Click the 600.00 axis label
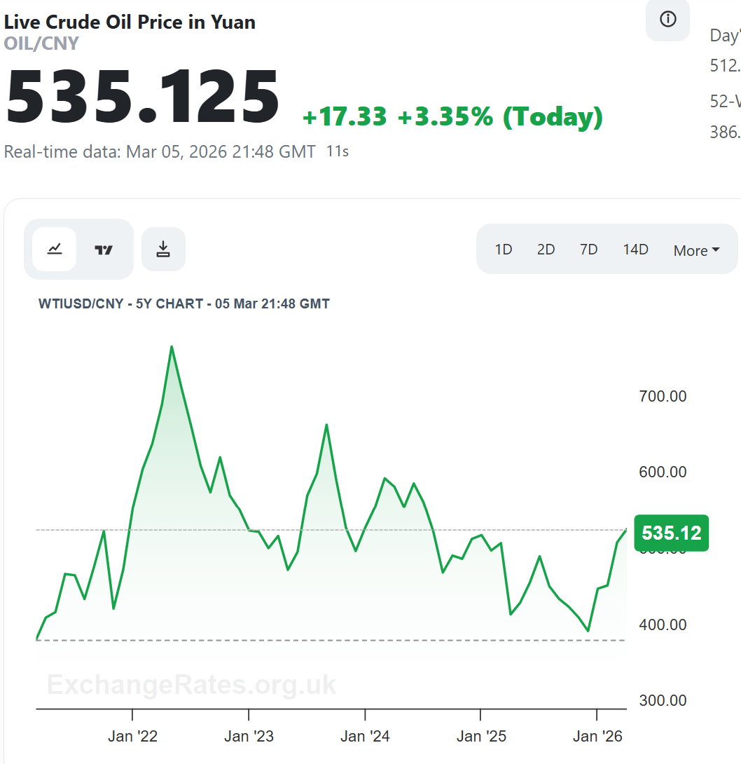The height and width of the screenshot is (764, 741). (663, 472)
